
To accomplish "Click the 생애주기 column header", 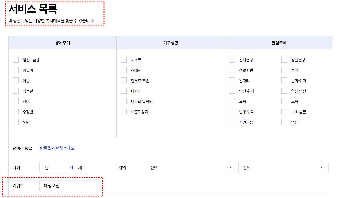I will [x=63, y=43].
